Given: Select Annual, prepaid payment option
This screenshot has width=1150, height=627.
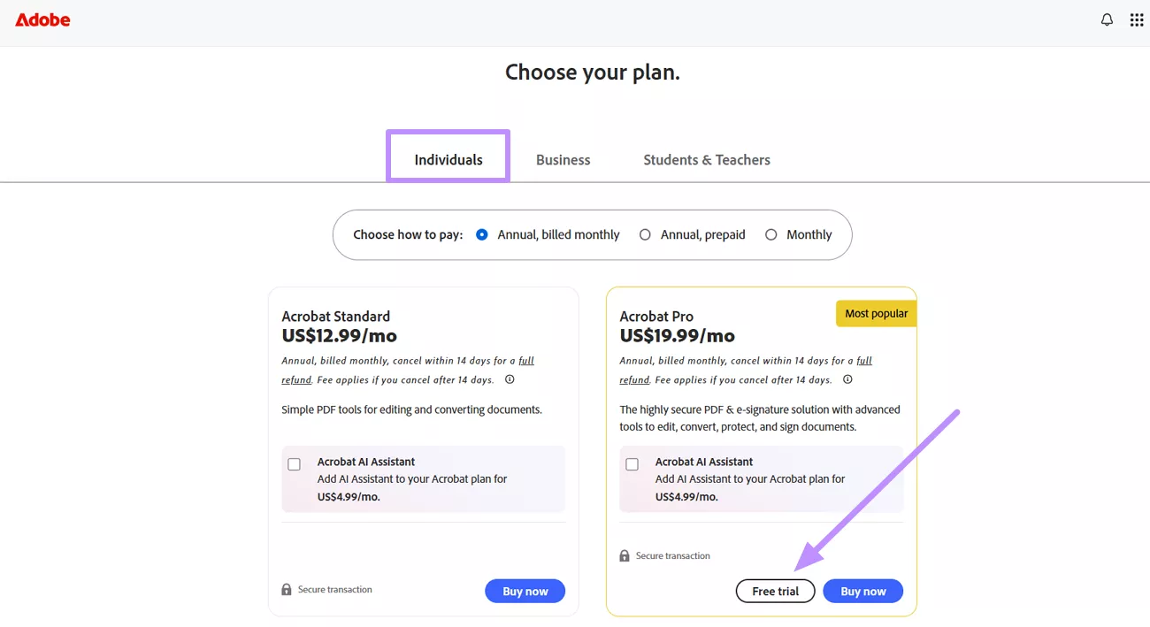Looking at the screenshot, I should point(645,235).
